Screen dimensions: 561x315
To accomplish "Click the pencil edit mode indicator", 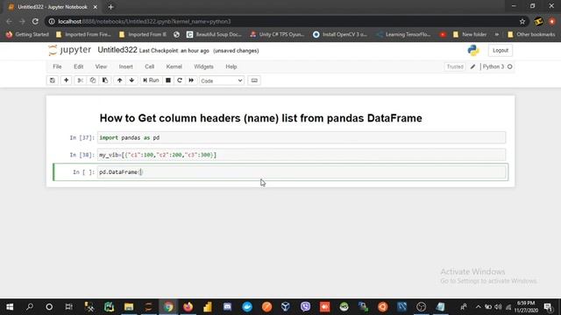I will tap(472, 66).
